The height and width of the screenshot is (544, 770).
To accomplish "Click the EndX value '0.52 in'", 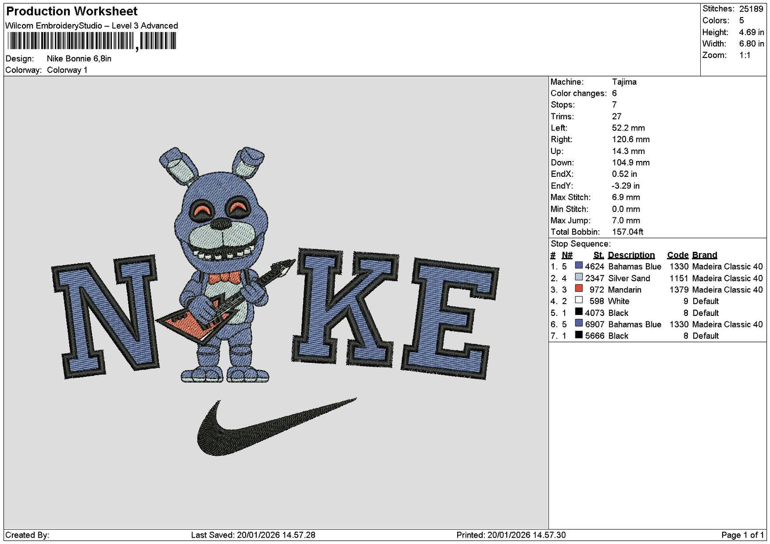I will click(625, 174).
